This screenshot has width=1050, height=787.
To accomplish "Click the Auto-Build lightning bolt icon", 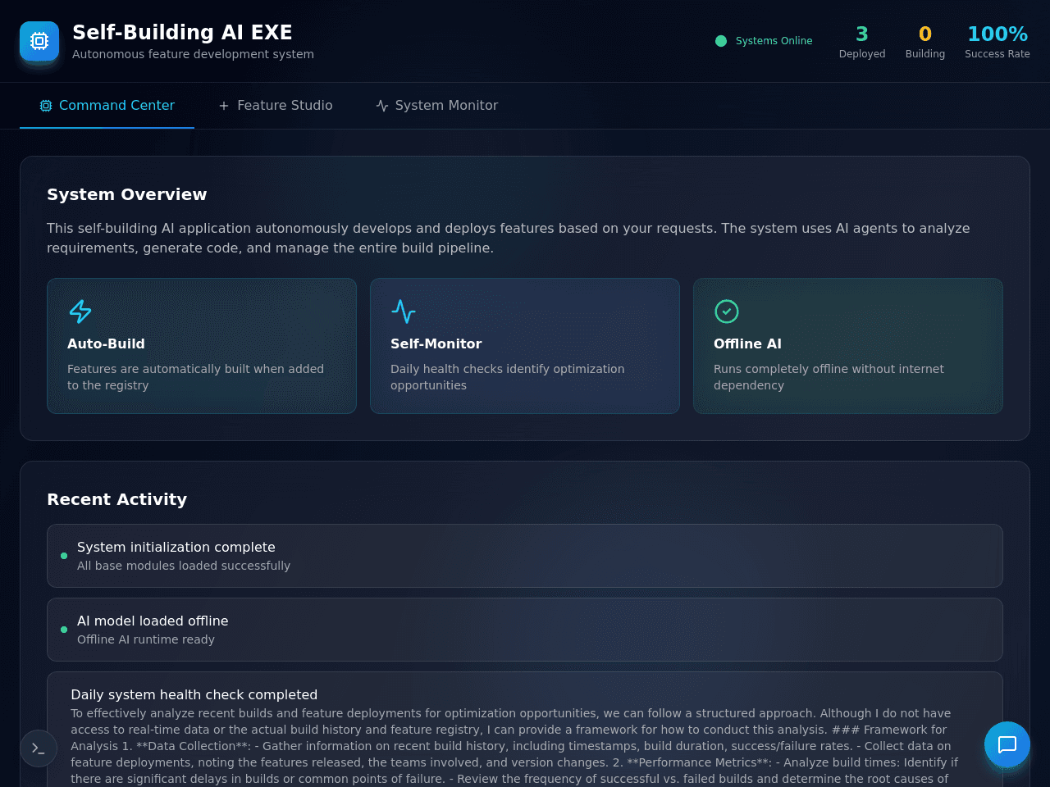I will [80, 312].
